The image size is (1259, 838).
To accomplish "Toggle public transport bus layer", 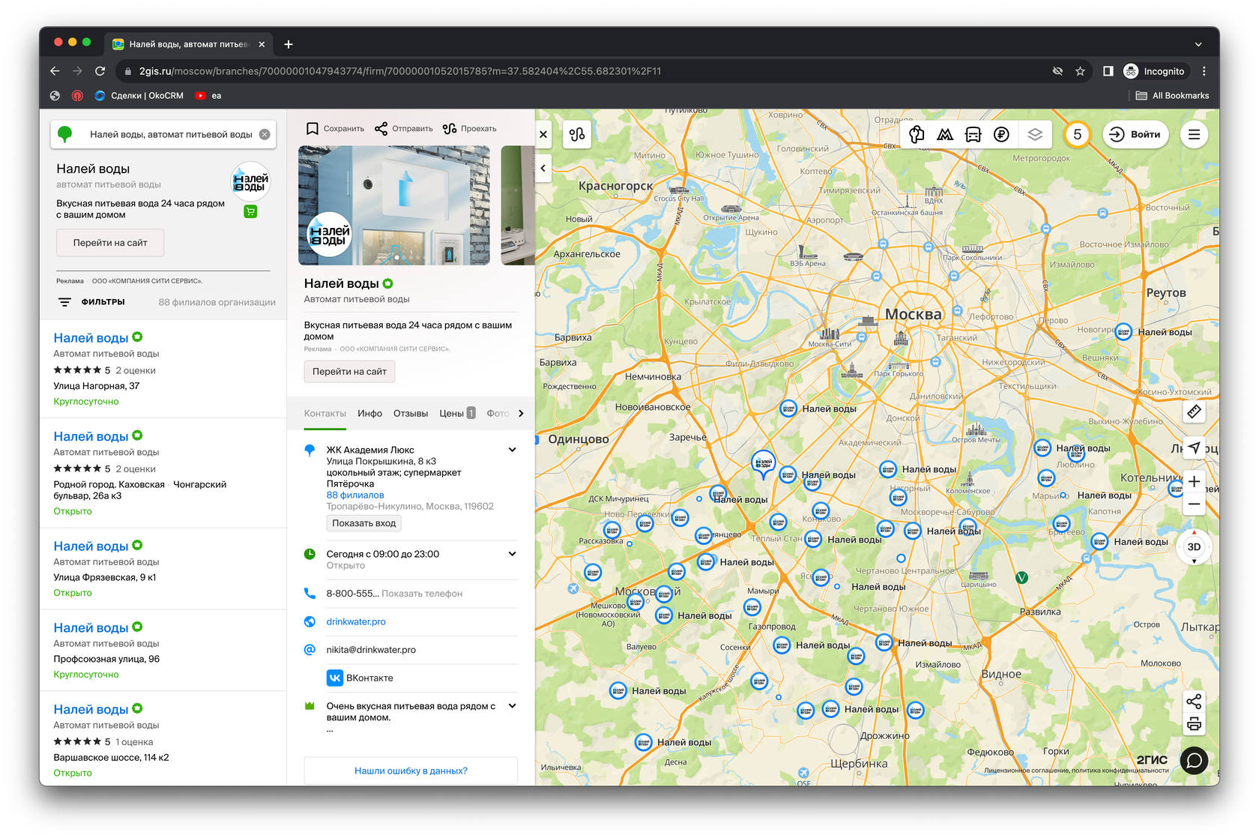I will tap(973, 135).
